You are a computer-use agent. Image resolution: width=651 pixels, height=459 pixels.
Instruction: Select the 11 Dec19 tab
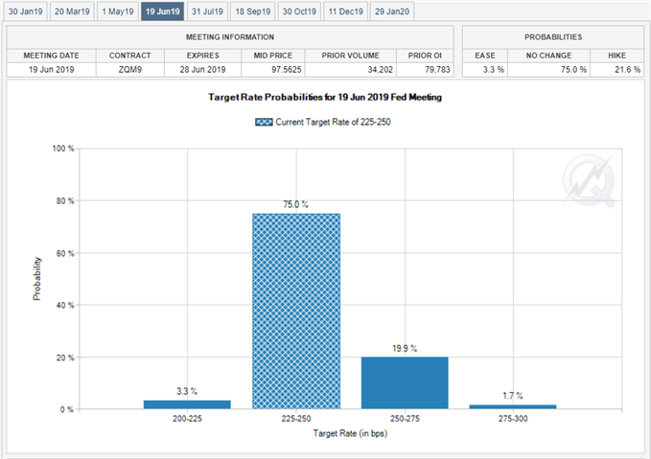pos(346,11)
